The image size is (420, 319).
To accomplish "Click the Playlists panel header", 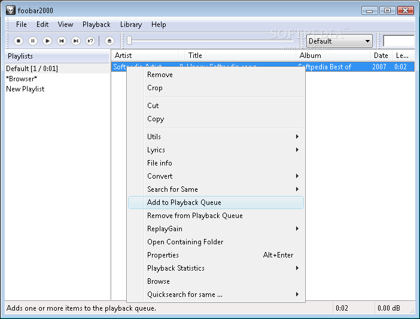I will [57, 56].
